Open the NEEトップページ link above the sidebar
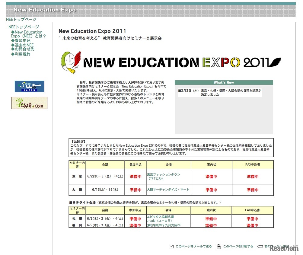The height and width of the screenshot is (255, 303). [21, 19]
